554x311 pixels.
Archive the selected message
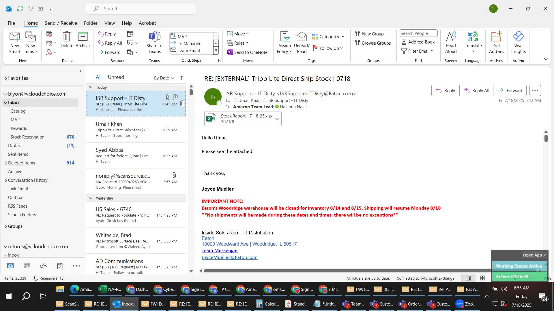[83, 40]
